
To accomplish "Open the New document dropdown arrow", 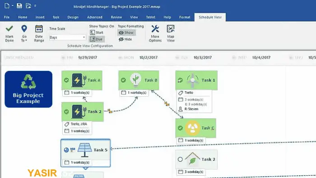I will coord(13,5).
